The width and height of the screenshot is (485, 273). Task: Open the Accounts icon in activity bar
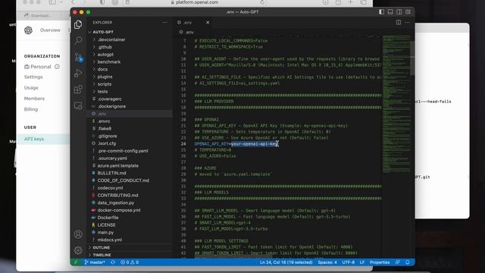78,234
